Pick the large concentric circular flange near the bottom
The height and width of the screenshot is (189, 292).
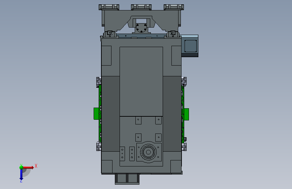click(x=149, y=152)
